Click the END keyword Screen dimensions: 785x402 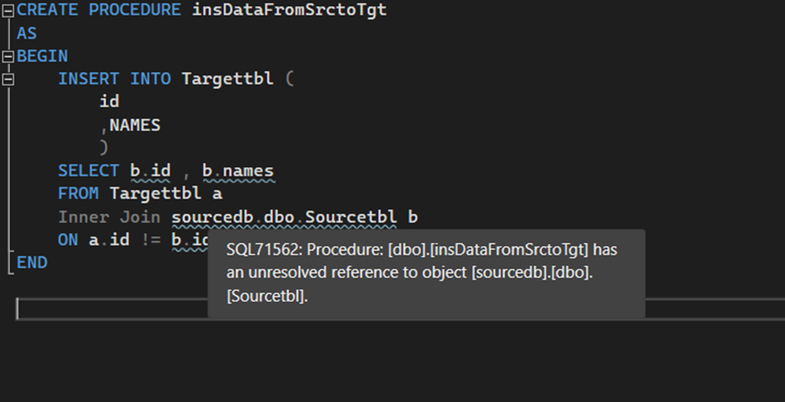(32, 263)
